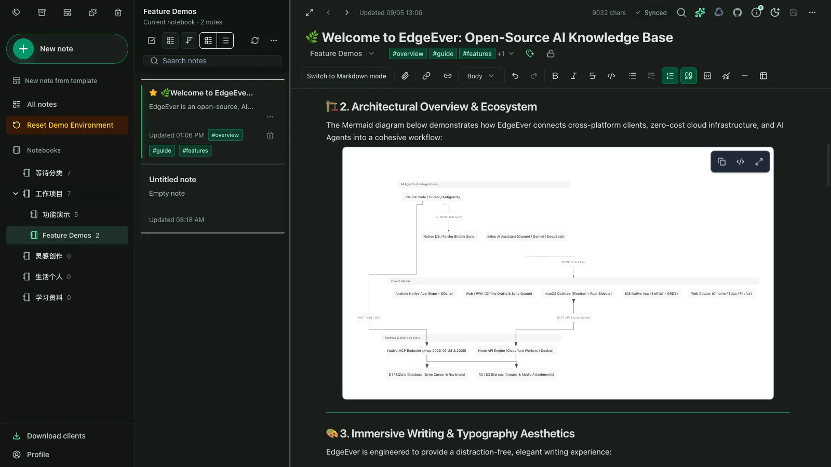
Task: Click Reset Demo Environment
Action: [x=67, y=125]
